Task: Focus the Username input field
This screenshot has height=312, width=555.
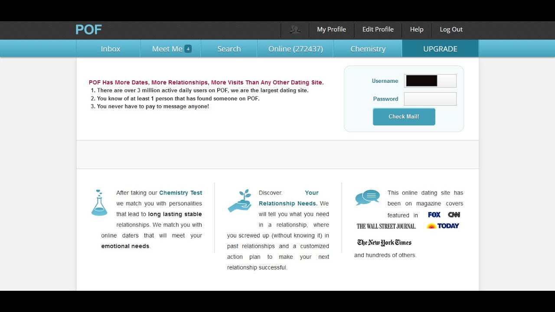Action: pyautogui.click(x=430, y=81)
